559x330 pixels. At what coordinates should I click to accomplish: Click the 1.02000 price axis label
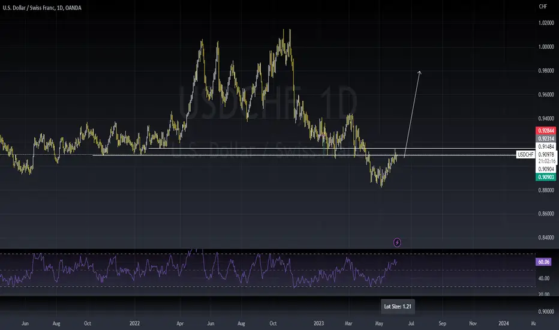point(546,23)
